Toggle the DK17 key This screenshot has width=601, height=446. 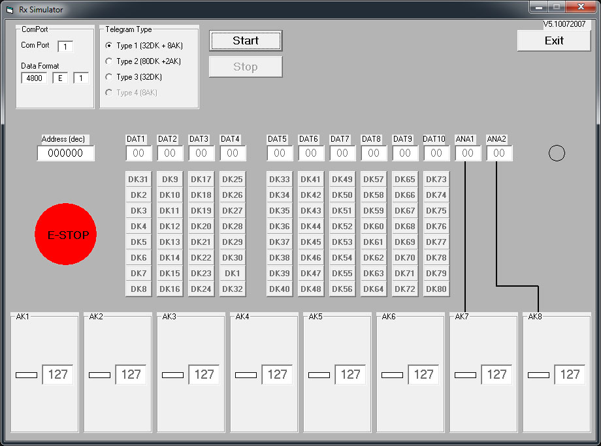(201, 180)
